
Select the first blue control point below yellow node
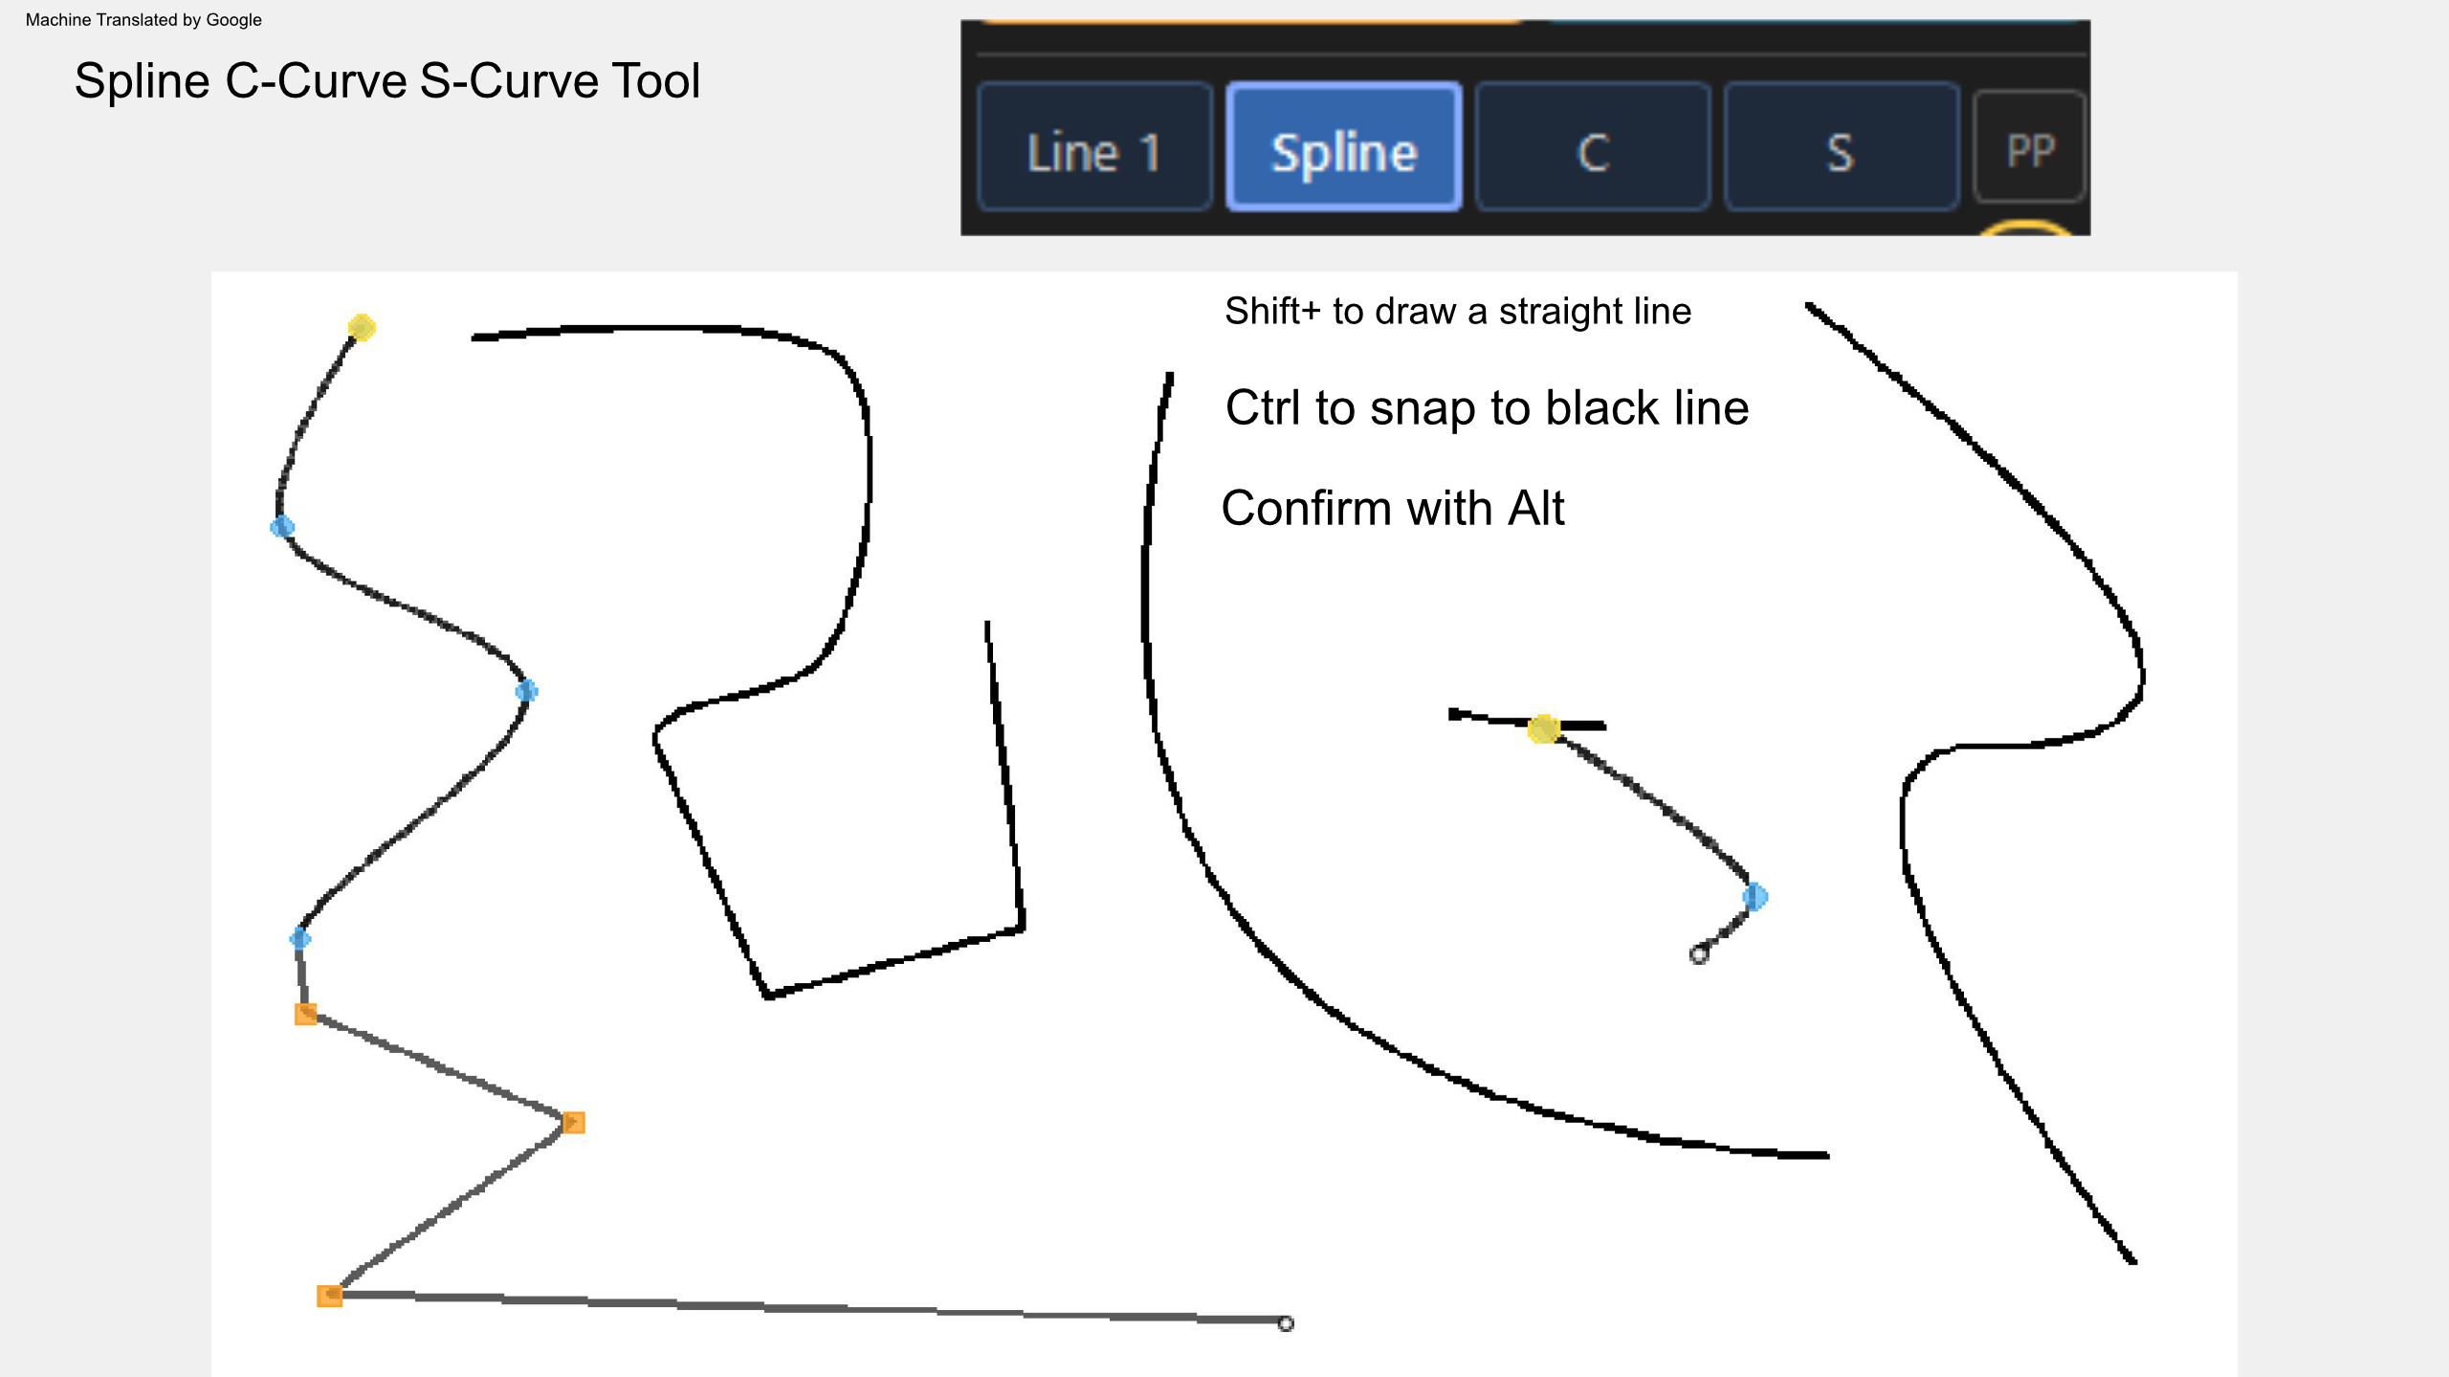(x=282, y=527)
